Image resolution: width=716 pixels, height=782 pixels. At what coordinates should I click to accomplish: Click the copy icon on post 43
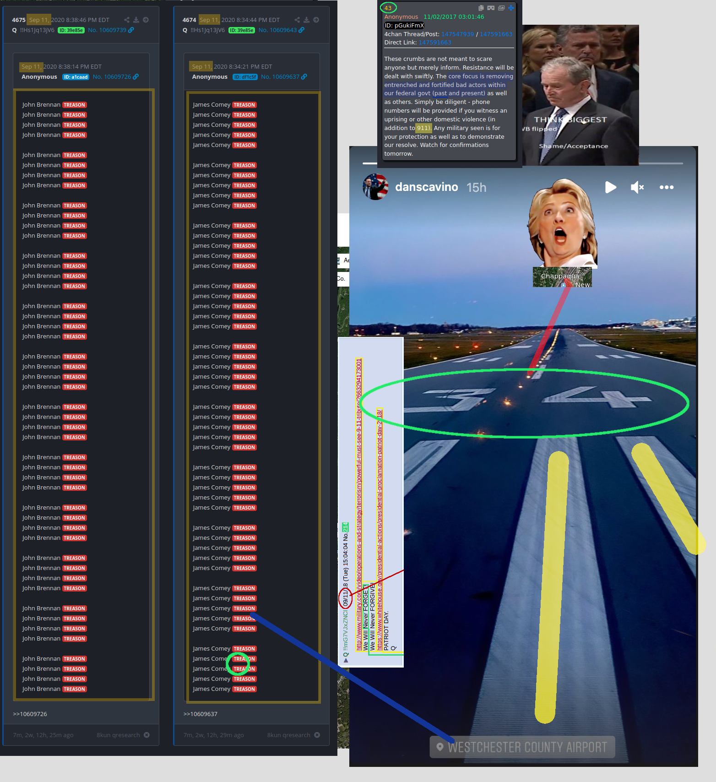click(x=481, y=8)
